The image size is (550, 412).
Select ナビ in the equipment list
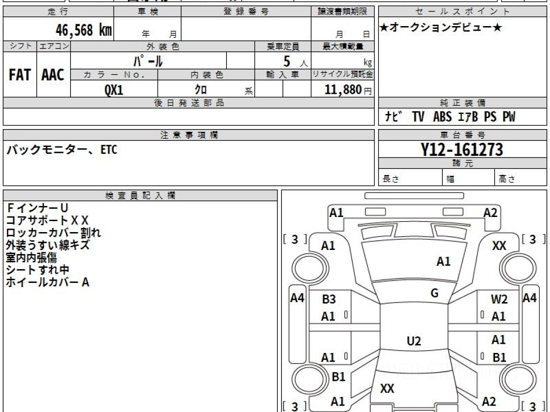click(394, 117)
